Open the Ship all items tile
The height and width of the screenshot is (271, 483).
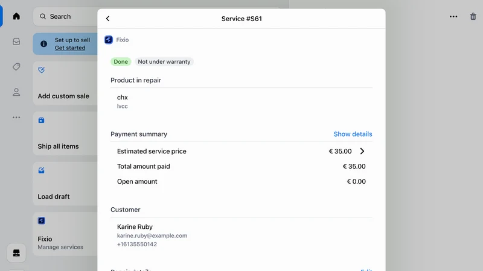tap(65, 133)
